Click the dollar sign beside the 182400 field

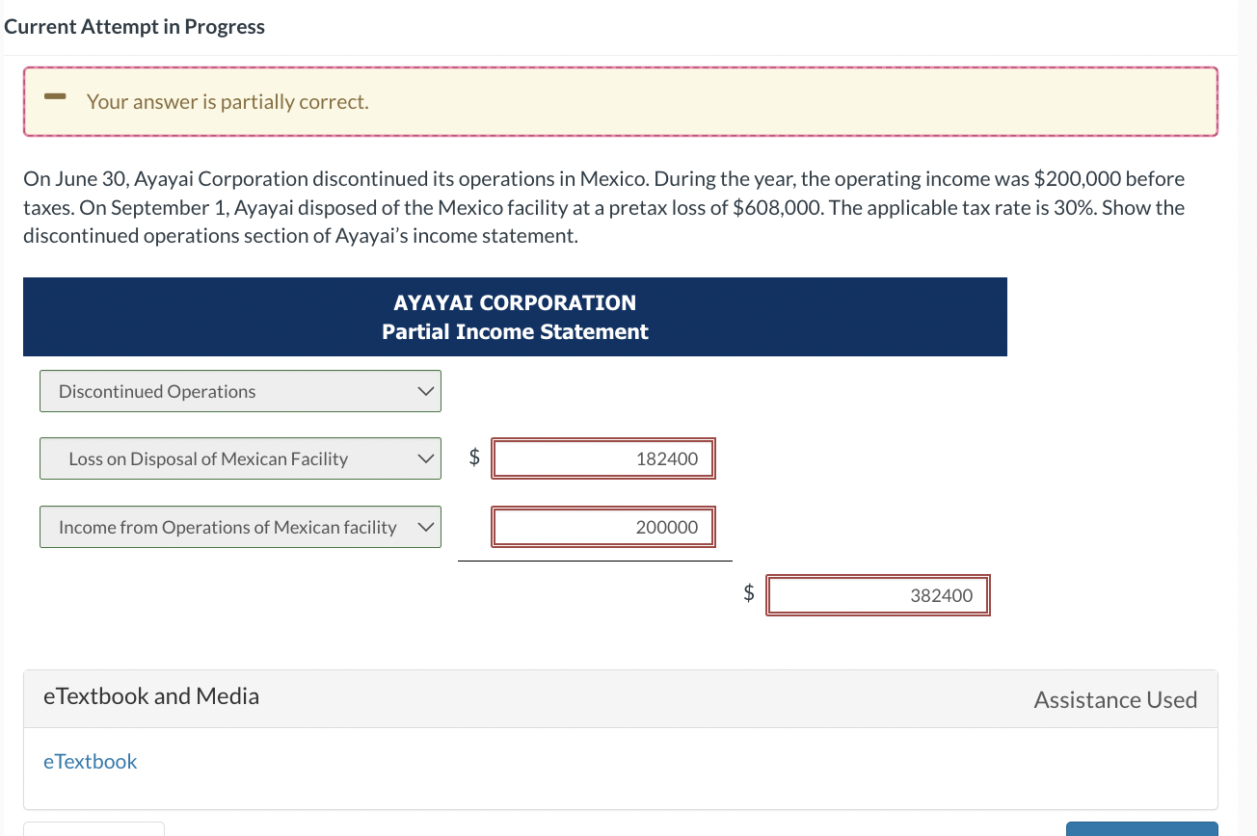coord(473,457)
